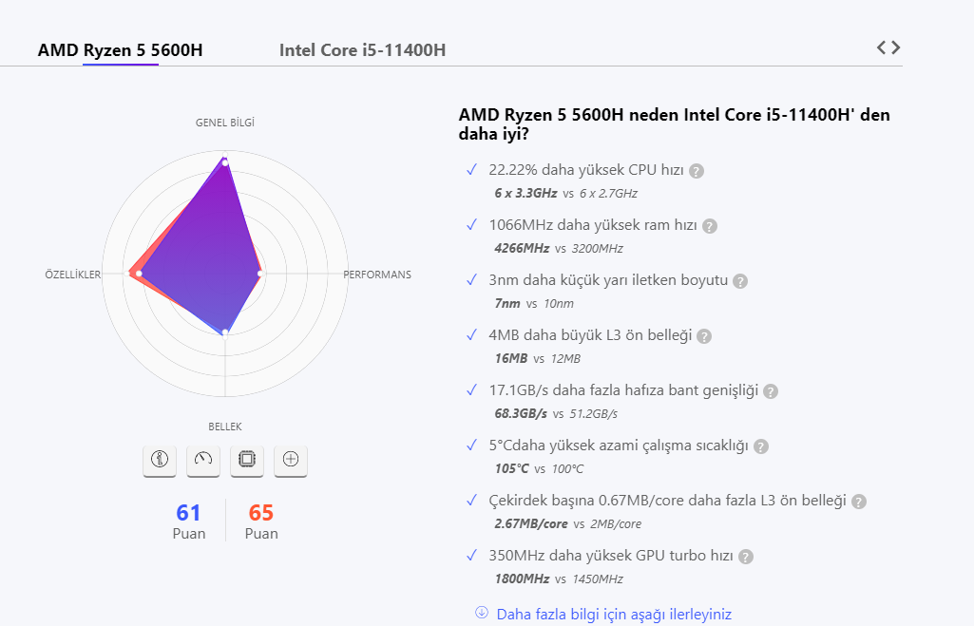Show info for yarı iletken boyutu
This screenshot has height=626, width=974.
point(740,281)
